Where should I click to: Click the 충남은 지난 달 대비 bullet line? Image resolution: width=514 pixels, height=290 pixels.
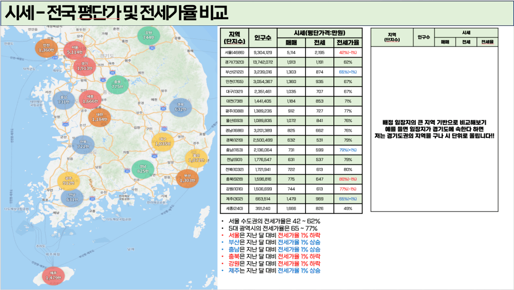click(274, 250)
